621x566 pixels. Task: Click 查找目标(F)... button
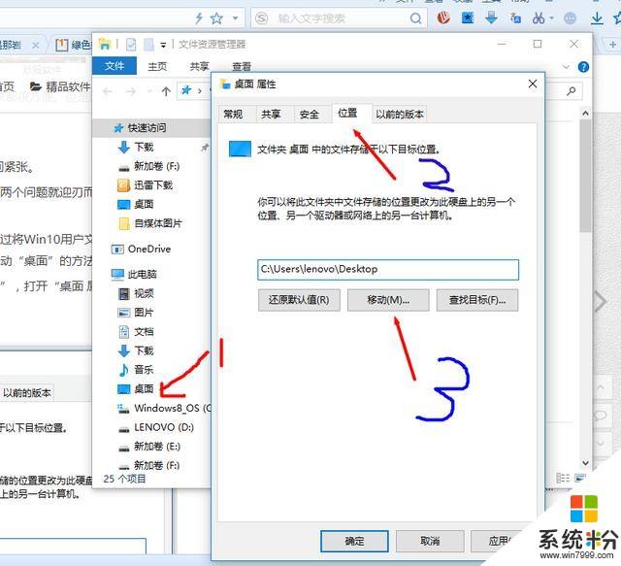(477, 300)
